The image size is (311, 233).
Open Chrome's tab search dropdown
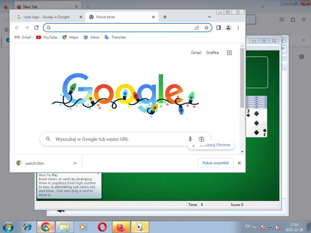[210, 17]
